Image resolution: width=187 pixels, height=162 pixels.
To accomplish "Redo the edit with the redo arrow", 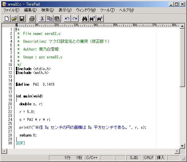I will tap(75, 19).
